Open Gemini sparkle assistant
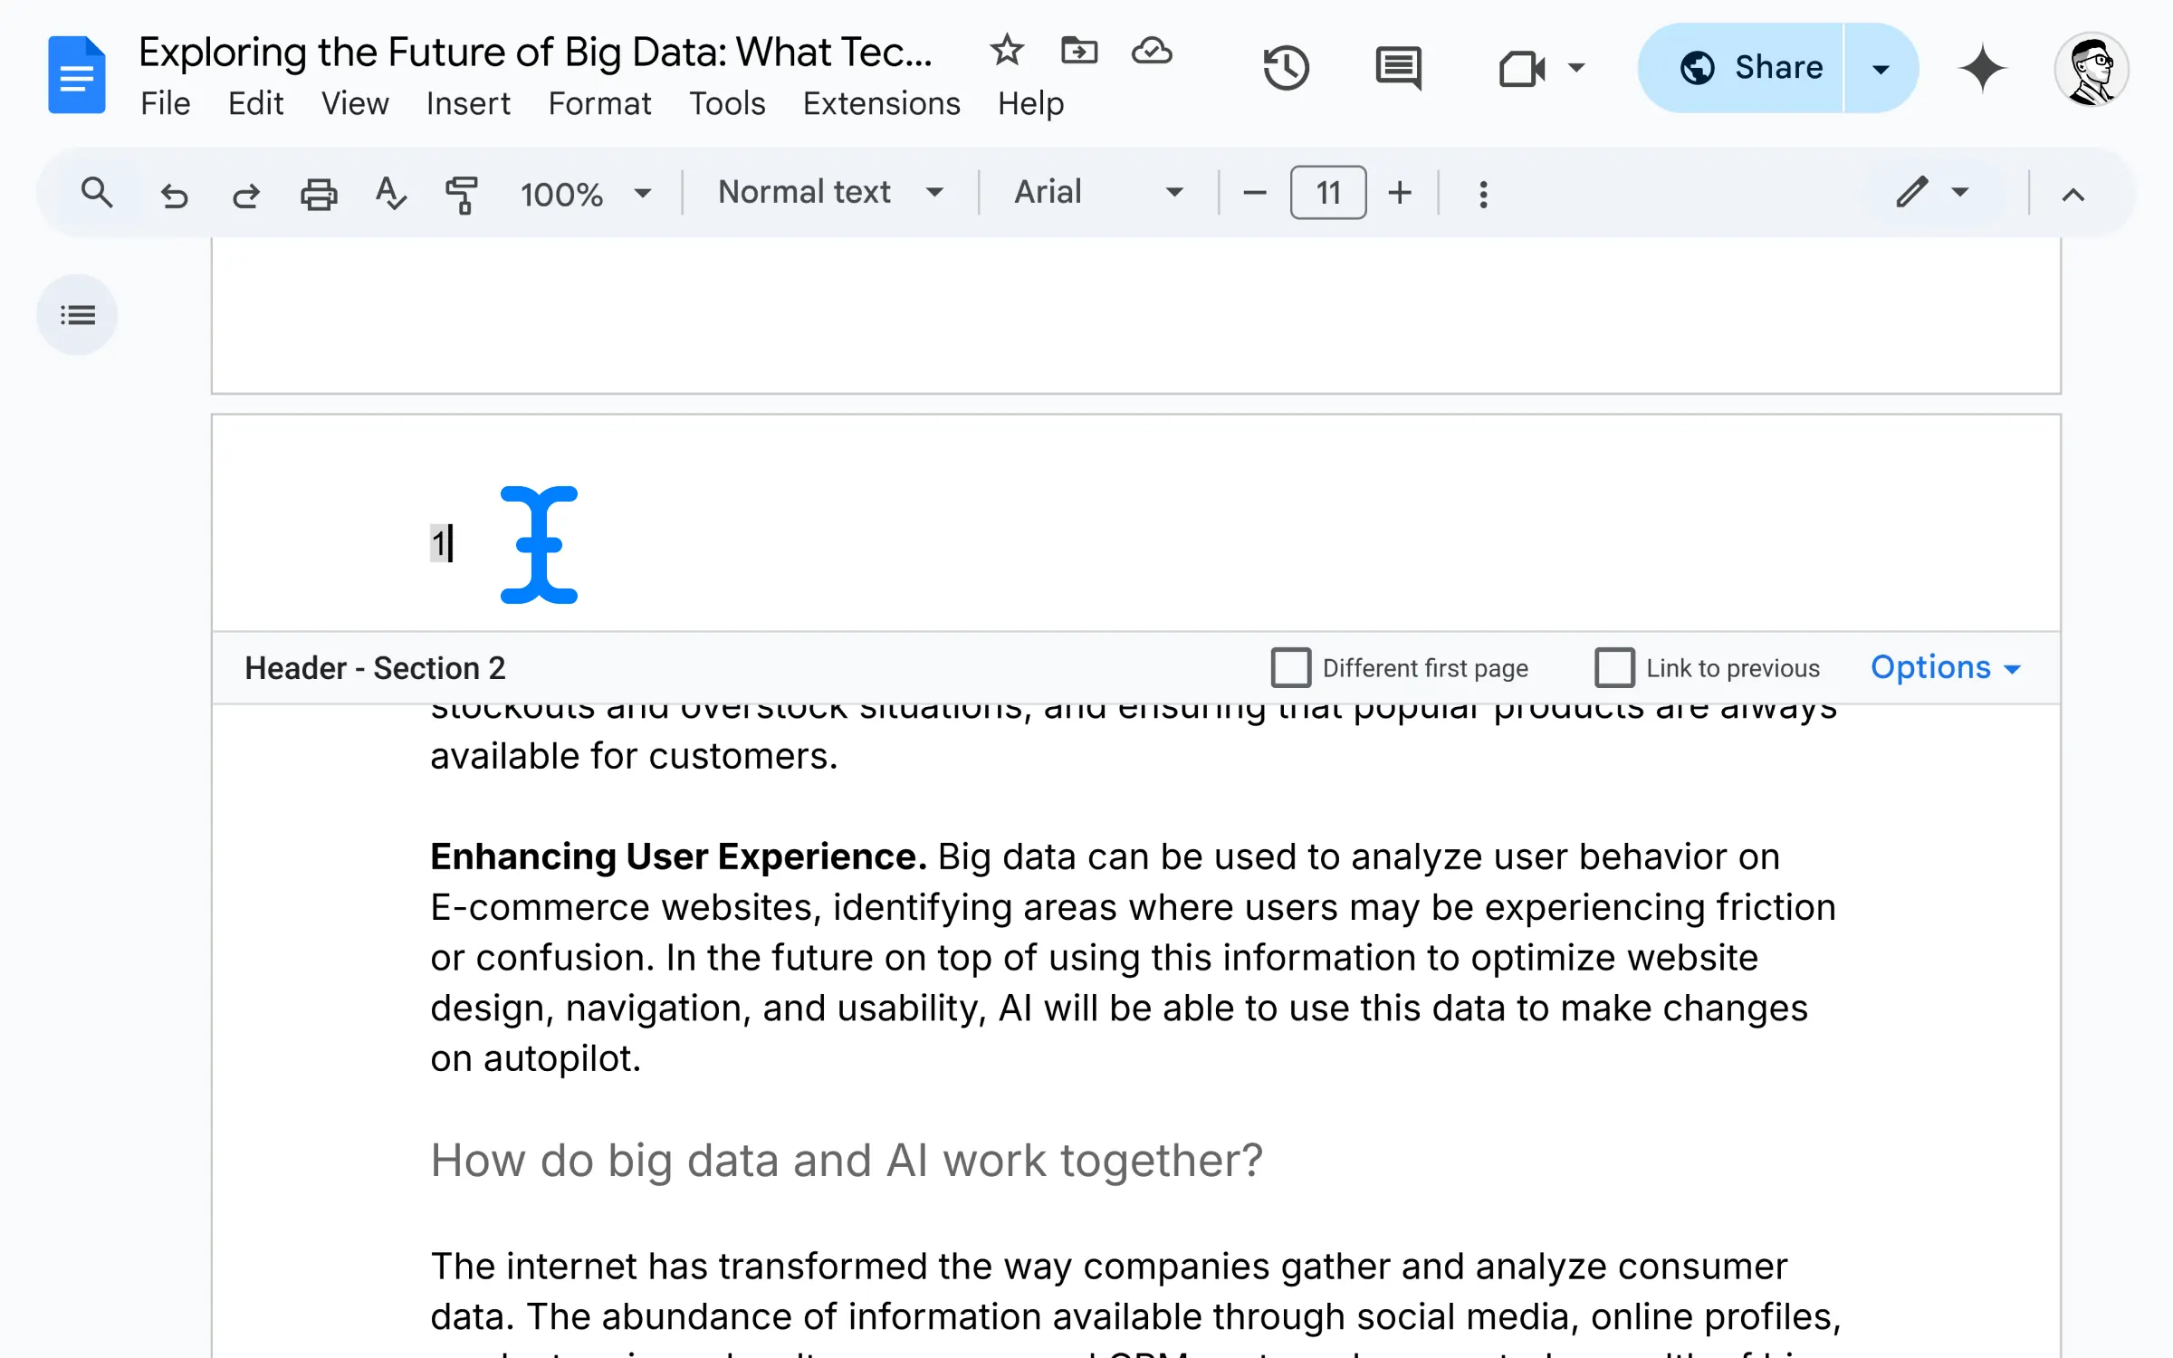This screenshot has width=2173, height=1358. pos(1982,68)
